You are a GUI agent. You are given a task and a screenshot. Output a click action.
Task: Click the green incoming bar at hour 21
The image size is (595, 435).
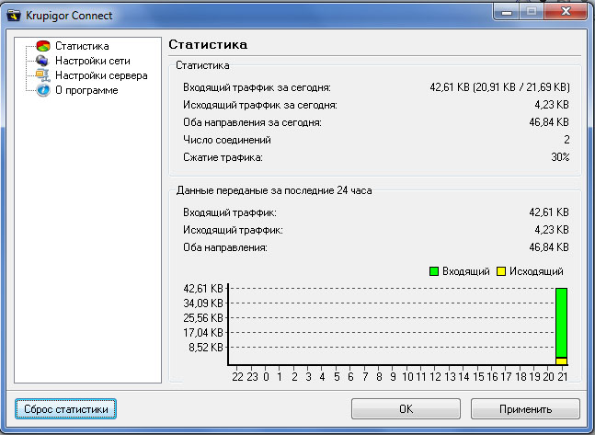[x=561, y=322]
